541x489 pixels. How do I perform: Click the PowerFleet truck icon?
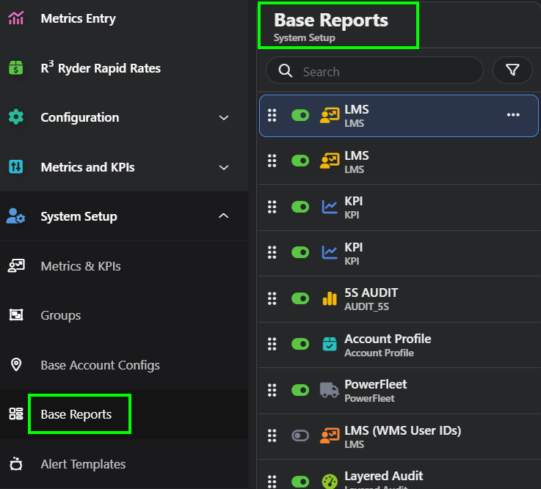330,390
